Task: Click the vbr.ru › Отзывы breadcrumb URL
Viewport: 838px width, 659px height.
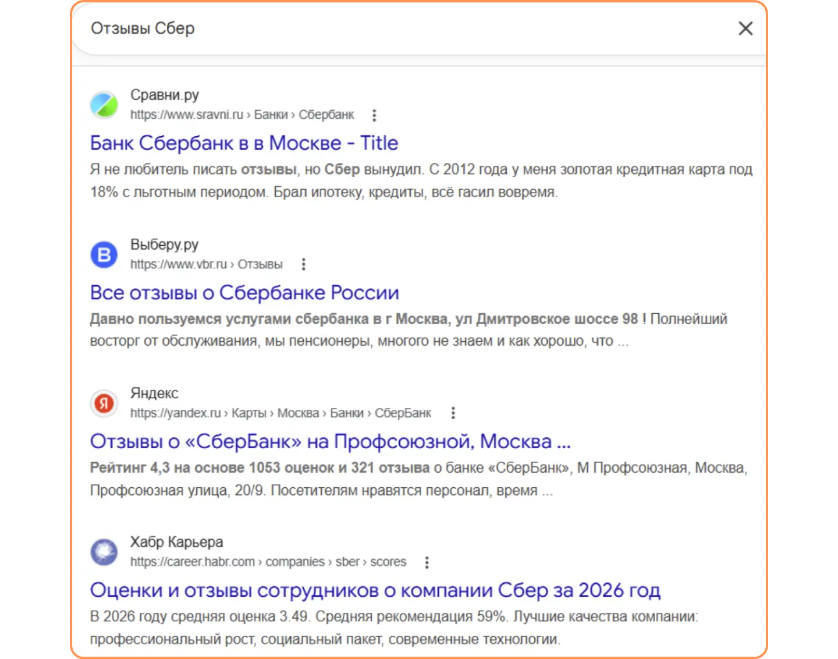Action: [207, 264]
